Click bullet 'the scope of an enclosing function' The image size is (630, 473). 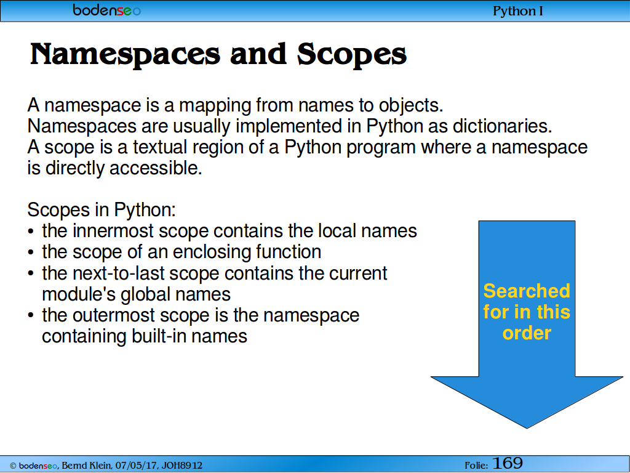[x=181, y=252]
